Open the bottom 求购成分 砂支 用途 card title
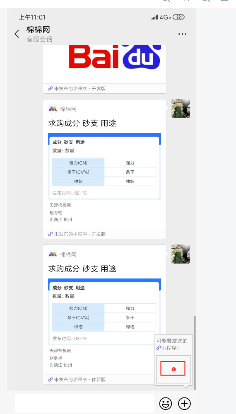The width and height of the screenshot is (236, 414). click(82, 269)
